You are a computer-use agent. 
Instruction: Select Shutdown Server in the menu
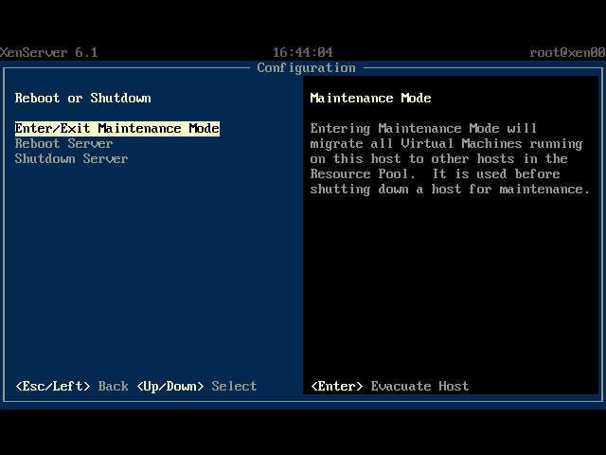tap(71, 158)
